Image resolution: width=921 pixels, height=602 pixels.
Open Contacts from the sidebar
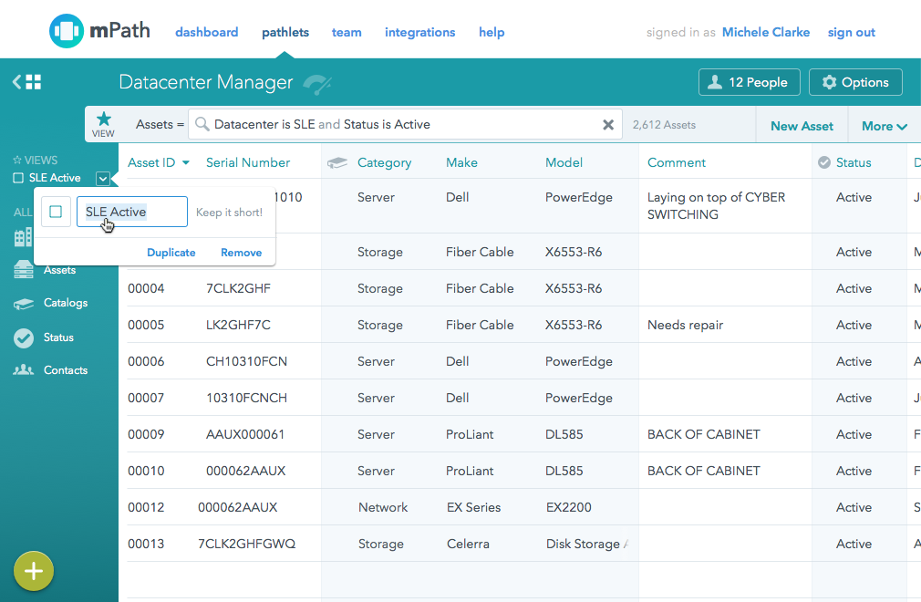tap(65, 370)
